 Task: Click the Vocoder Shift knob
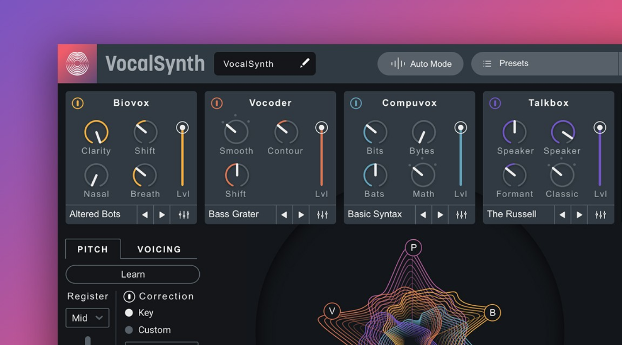pyautogui.click(x=237, y=175)
